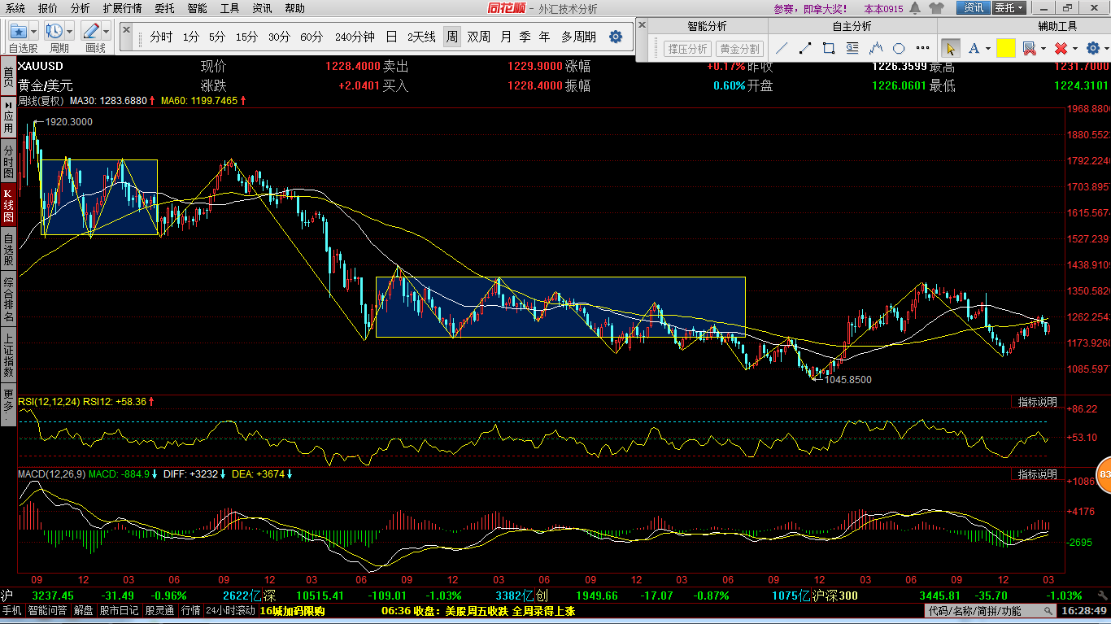Open the 分析 menu
This screenshot has height=624, width=1111.
[80, 8]
